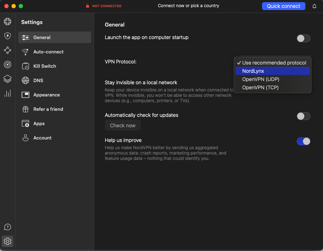Image resolution: width=323 pixels, height=251 pixels.
Task: Click the Kill Switch icon
Action: (25, 66)
